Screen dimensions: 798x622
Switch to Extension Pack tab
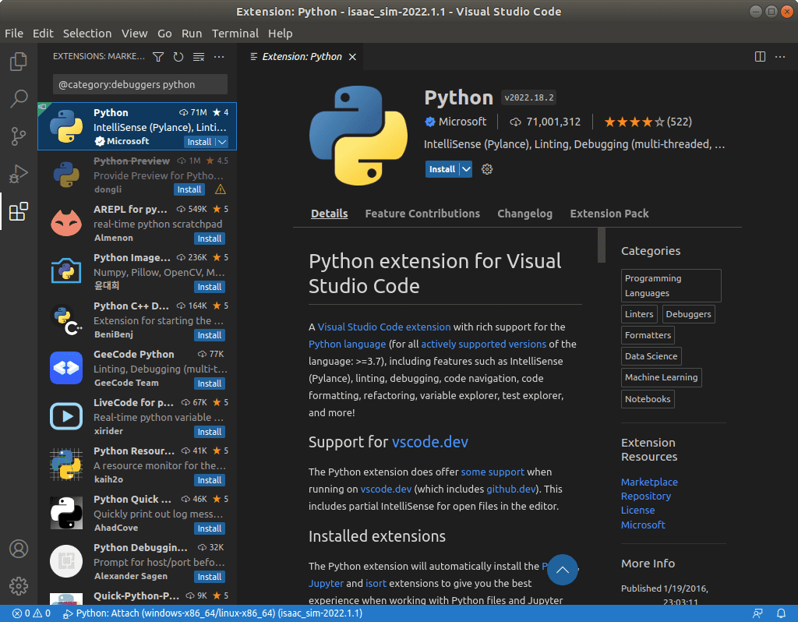tap(609, 214)
